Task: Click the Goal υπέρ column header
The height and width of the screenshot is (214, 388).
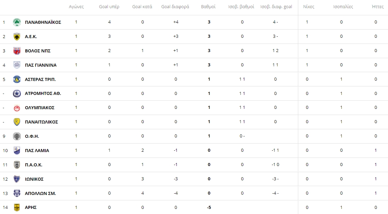Action: click(x=109, y=7)
